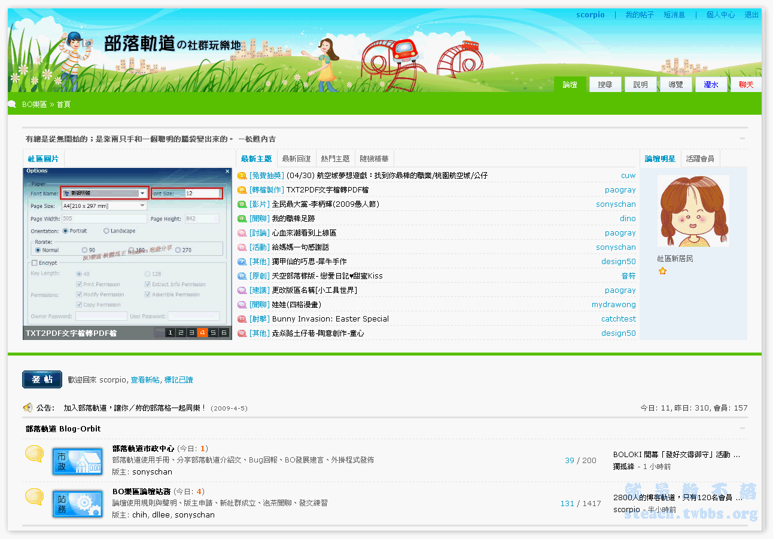Viewport: 773px width, 539px height.
Task: Click the speech bubble beside BO樂區論壇站務
Action: click(x=34, y=497)
